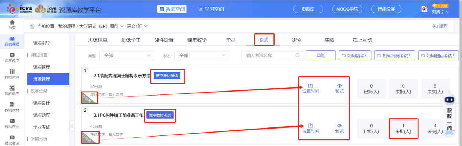Switch to 学习空间
This screenshot has width=462, height=146.
(211, 9)
